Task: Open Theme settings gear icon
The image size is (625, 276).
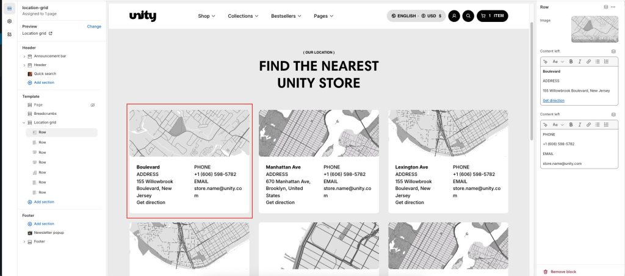Action: coord(10,21)
